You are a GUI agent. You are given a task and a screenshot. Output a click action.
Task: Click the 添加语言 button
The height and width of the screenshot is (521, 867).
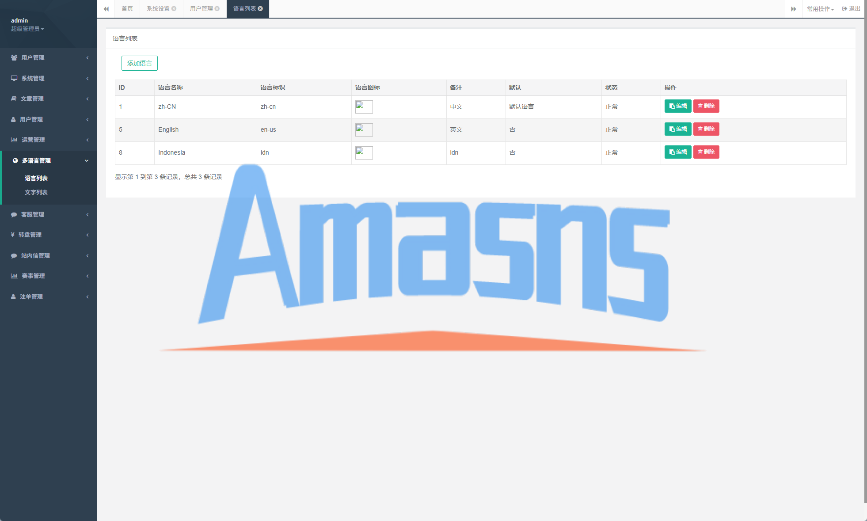pos(139,63)
